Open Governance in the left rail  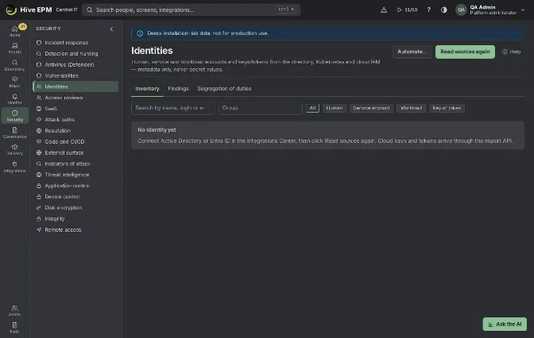click(x=14, y=133)
